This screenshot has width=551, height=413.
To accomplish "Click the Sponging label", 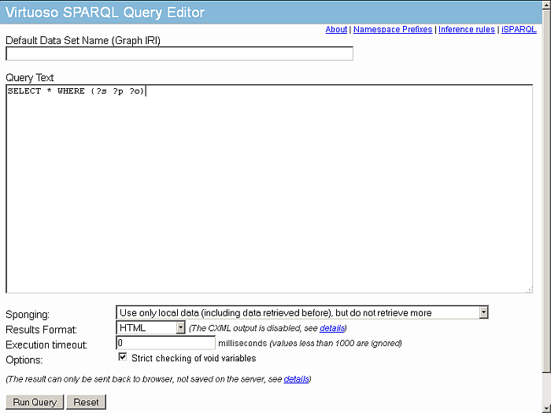I will click(x=28, y=315).
